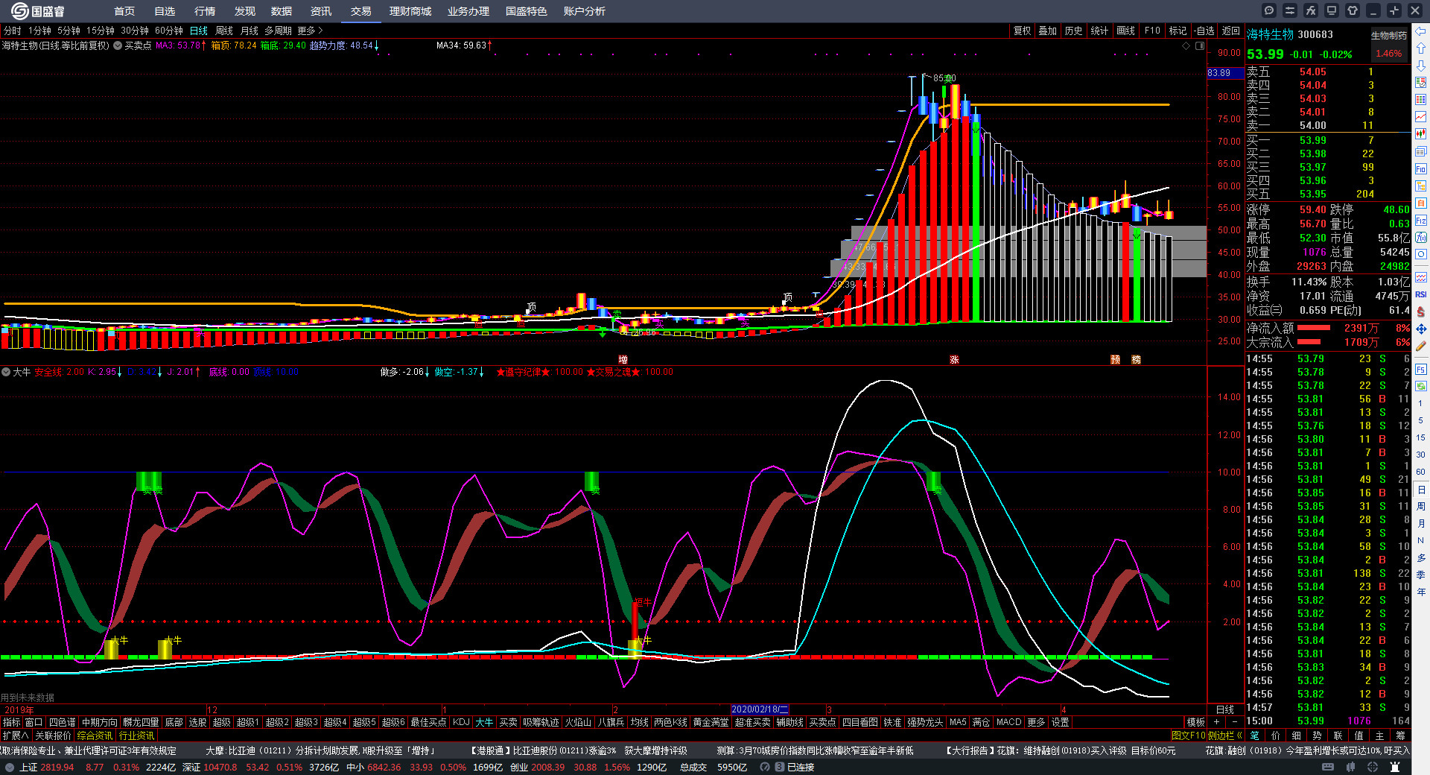The image size is (1430, 775).
Task: Expand the 扩展 panel at bottom left
Action: point(15,736)
